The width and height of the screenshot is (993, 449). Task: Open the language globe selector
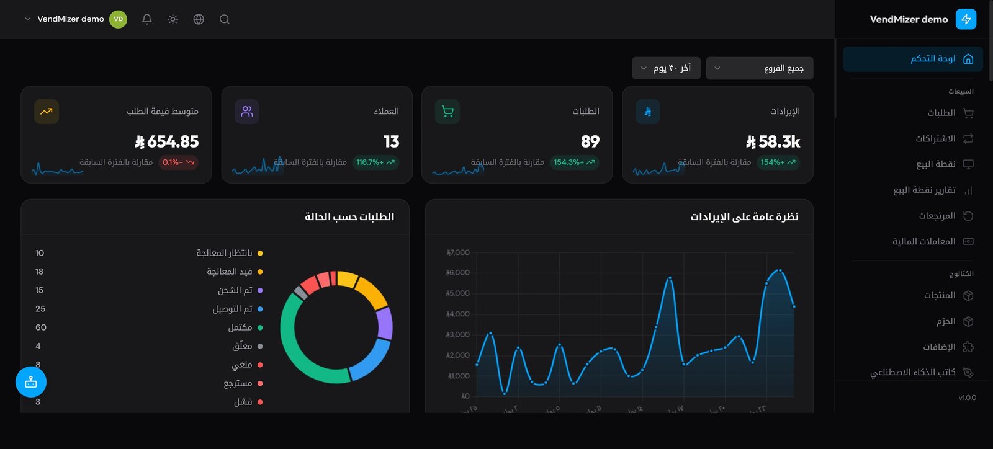[199, 19]
